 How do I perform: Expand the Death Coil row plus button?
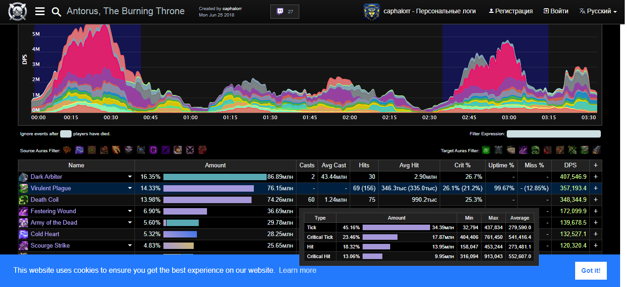click(596, 200)
